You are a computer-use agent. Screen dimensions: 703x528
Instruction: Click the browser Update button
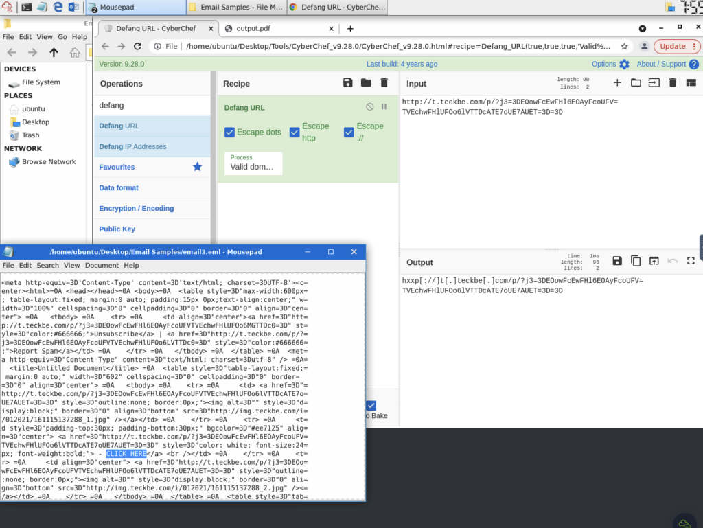click(676, 46)
